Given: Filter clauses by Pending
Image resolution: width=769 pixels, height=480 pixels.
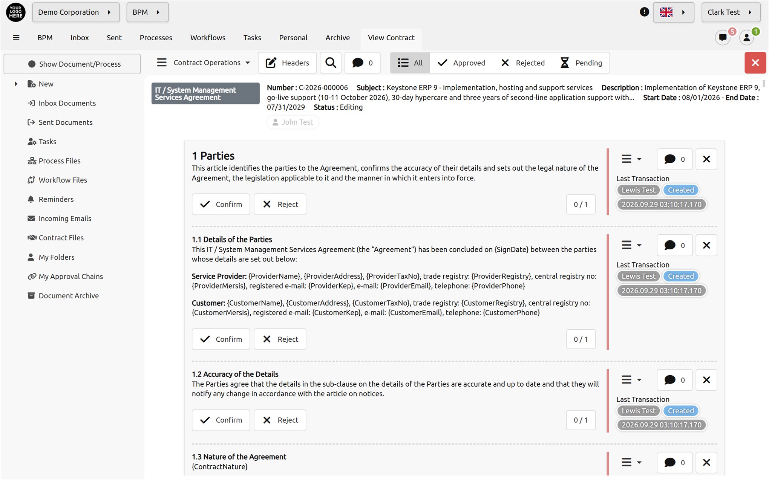Looking at the screenshot, I should [x=581, y=63].
